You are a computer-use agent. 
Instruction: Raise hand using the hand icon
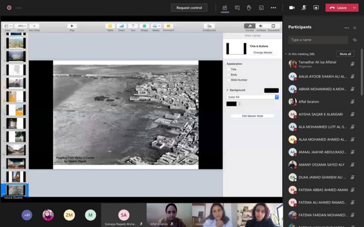point(249,8)
